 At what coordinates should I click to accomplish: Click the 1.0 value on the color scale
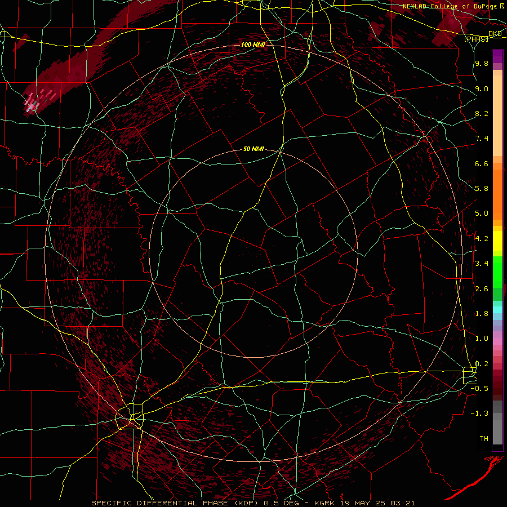click(482, 339)
